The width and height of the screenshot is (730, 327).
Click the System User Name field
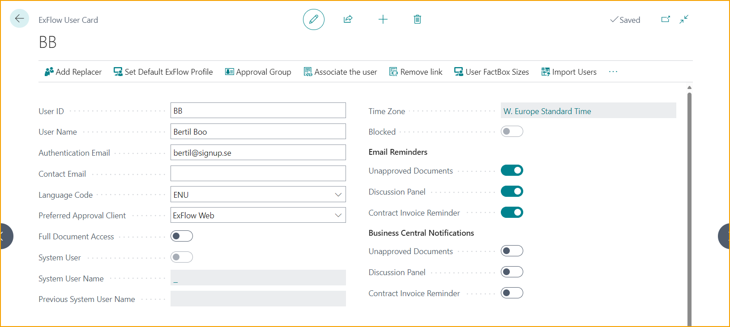point(258,278)
